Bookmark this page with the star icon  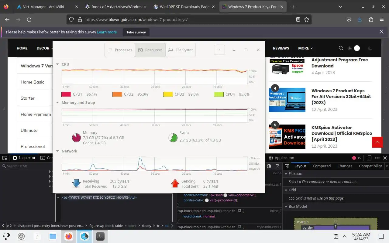tap(307, 19)
